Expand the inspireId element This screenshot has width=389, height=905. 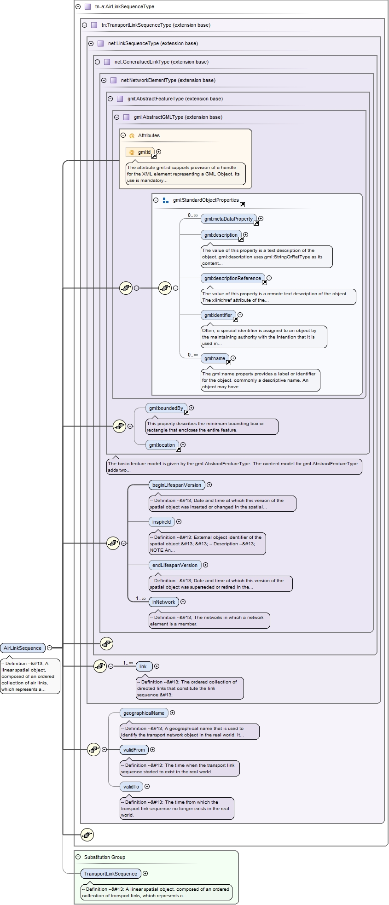tap(179, 522)
